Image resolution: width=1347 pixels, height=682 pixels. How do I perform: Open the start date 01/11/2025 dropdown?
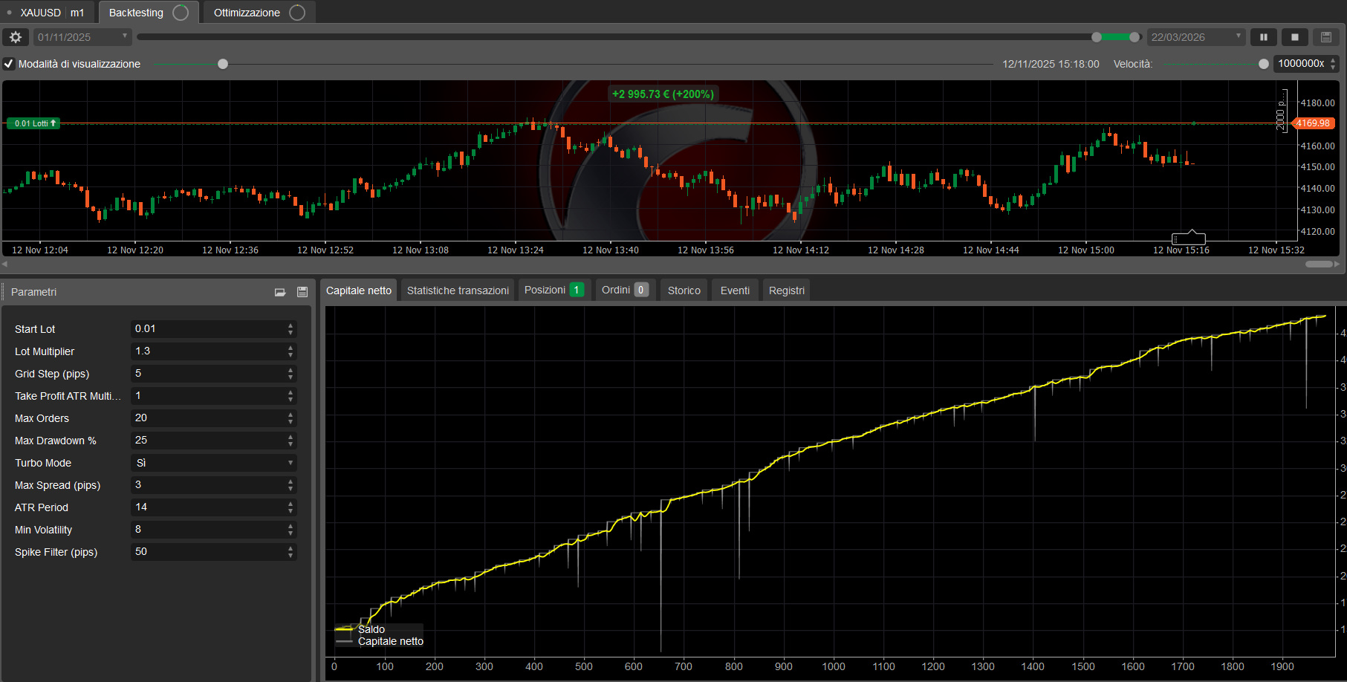82,37
